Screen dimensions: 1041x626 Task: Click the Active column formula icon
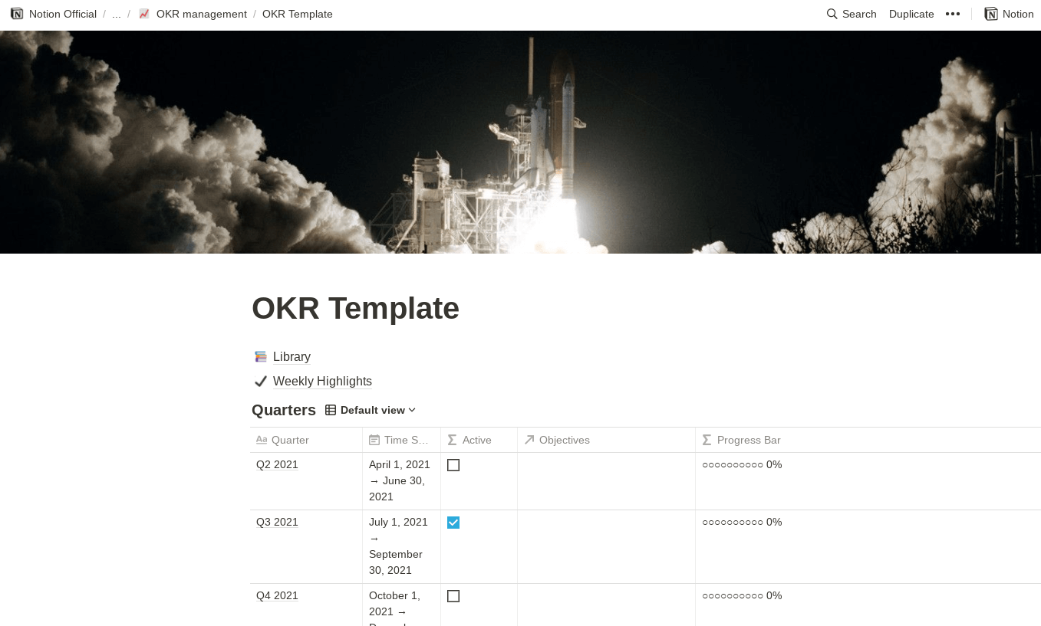coord(453,440)
